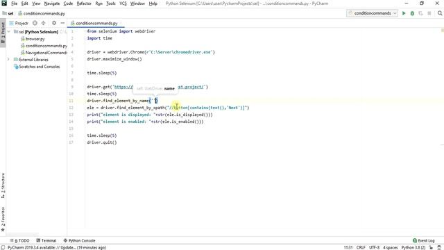Open the Navigate menu
Image resolution: width=444 pixels, height=250 pixels.
pos(52,3)
